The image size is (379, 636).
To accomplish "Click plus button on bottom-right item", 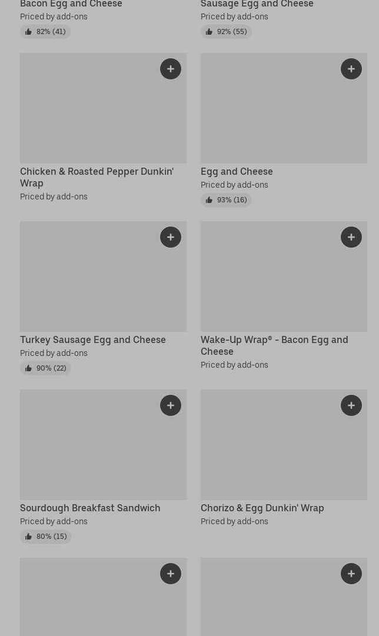I will pos(351,574).
